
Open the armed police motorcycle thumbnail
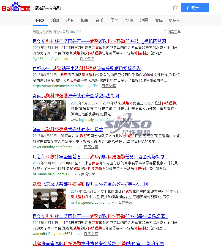(49, 110)
